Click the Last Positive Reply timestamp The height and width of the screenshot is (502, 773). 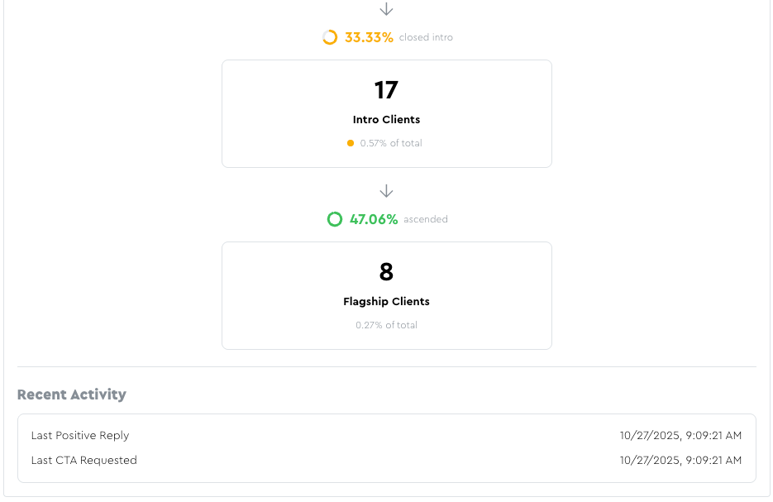[680, 435]
